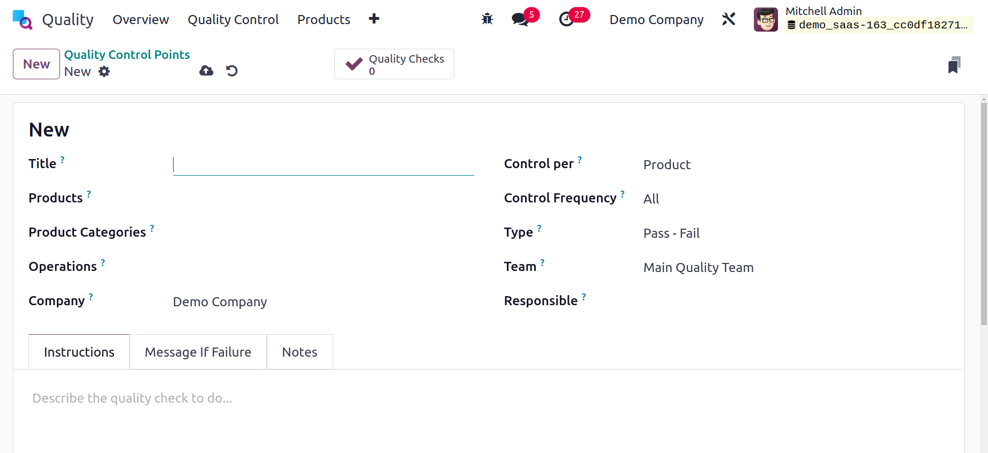This screenshot has height=453, width=988.
Task: Open the plus new menu icon
Action: point(374,19)
